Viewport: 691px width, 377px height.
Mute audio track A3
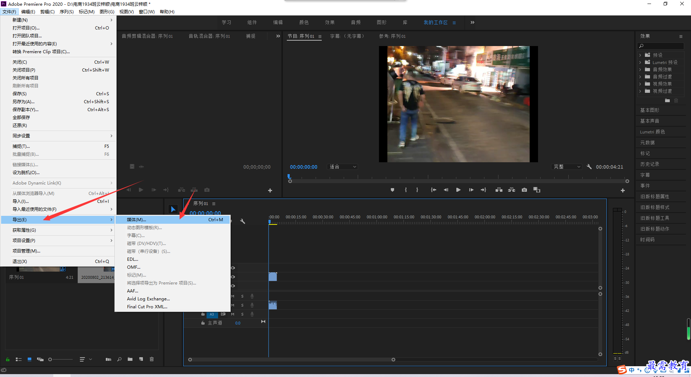[x=232, y=314]
